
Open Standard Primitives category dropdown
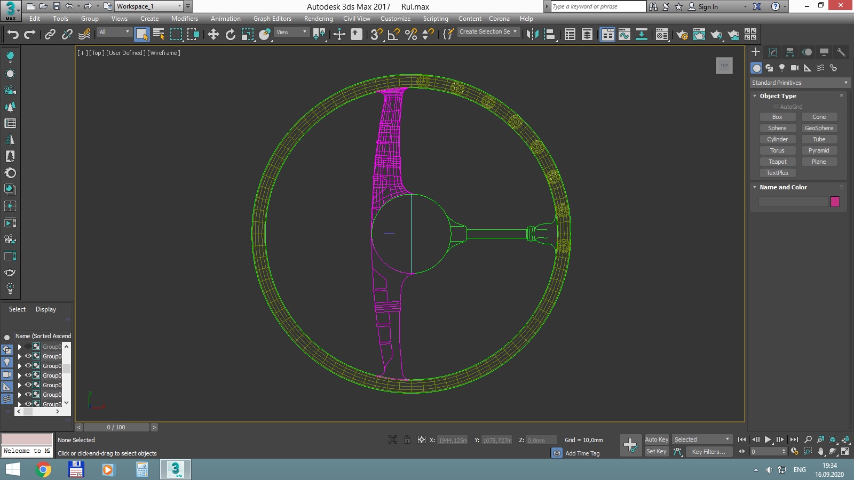tap(799, 83)
